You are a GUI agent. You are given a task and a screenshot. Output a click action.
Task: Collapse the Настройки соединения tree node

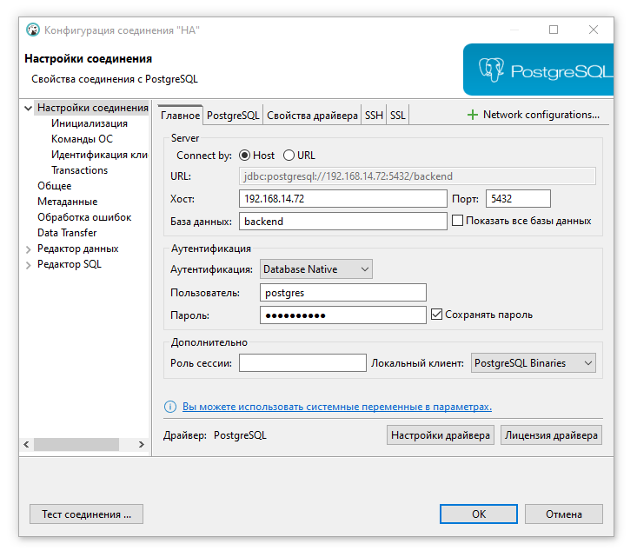(29, 109)
